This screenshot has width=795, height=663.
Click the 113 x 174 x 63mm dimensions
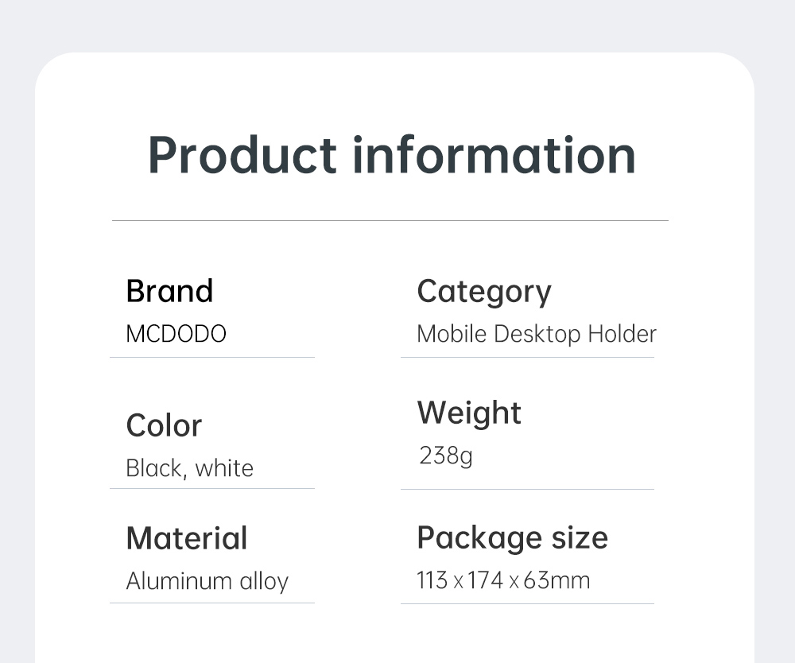pyautogui.click(x=503, y=580)
